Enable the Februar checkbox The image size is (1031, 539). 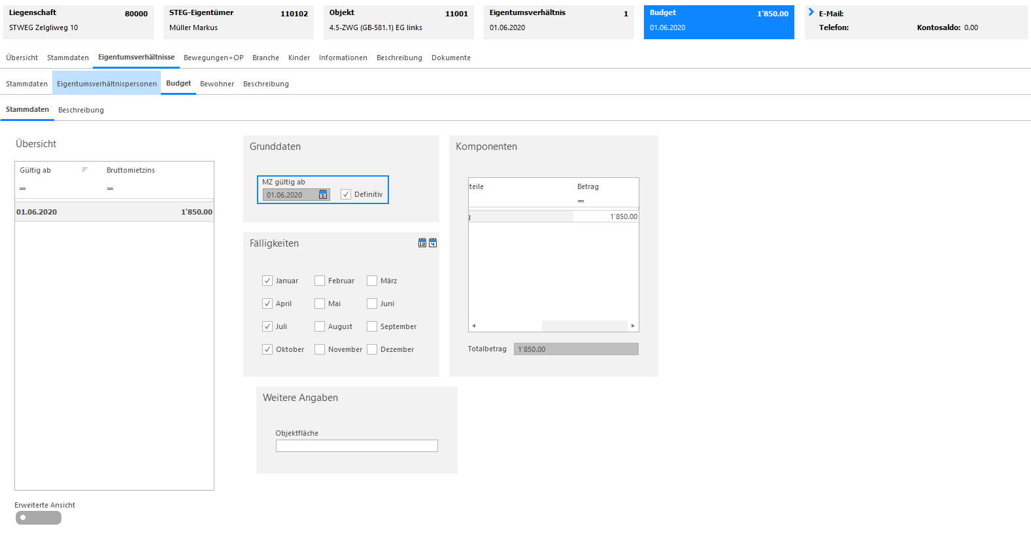point(320,281)
